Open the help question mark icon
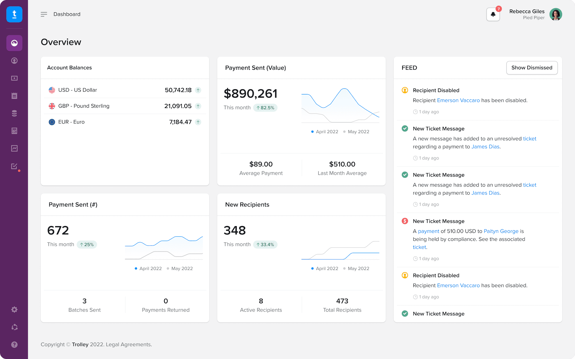This screenshot has height=359, width=575. point(14,345)
